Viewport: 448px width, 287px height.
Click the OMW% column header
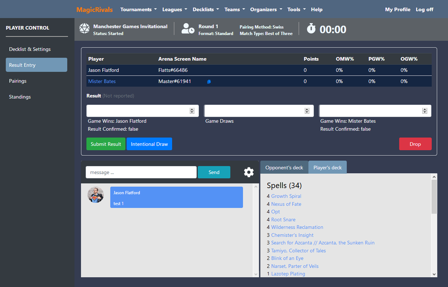click(x=344, y=59)
